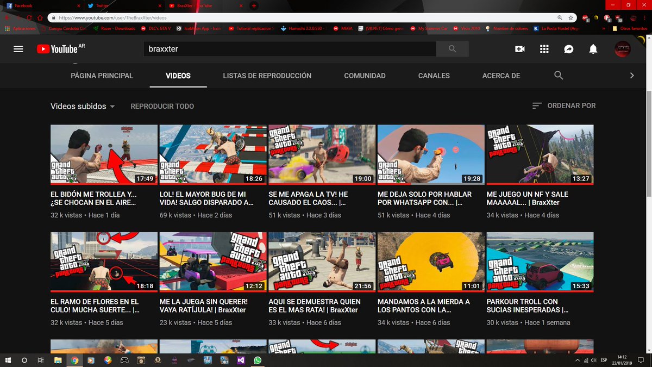Open WhatsApp from taskbar
This screenshot has width=652, height=367.
(258, 360)
